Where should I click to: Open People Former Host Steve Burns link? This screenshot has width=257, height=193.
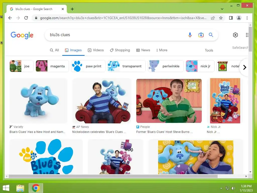pos(164,132)
